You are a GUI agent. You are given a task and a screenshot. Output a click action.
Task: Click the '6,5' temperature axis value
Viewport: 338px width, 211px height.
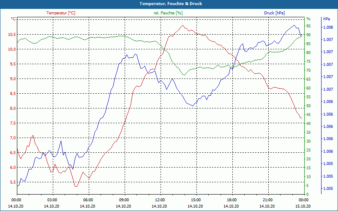click(x=13, y=153)
